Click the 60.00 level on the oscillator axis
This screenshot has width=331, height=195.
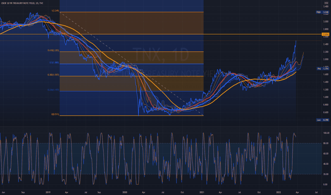(x=326, y=154)
